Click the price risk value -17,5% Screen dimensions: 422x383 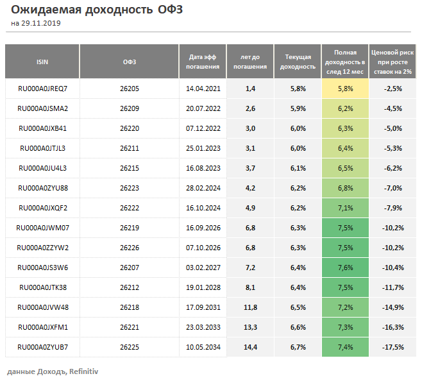pos(392,347)
